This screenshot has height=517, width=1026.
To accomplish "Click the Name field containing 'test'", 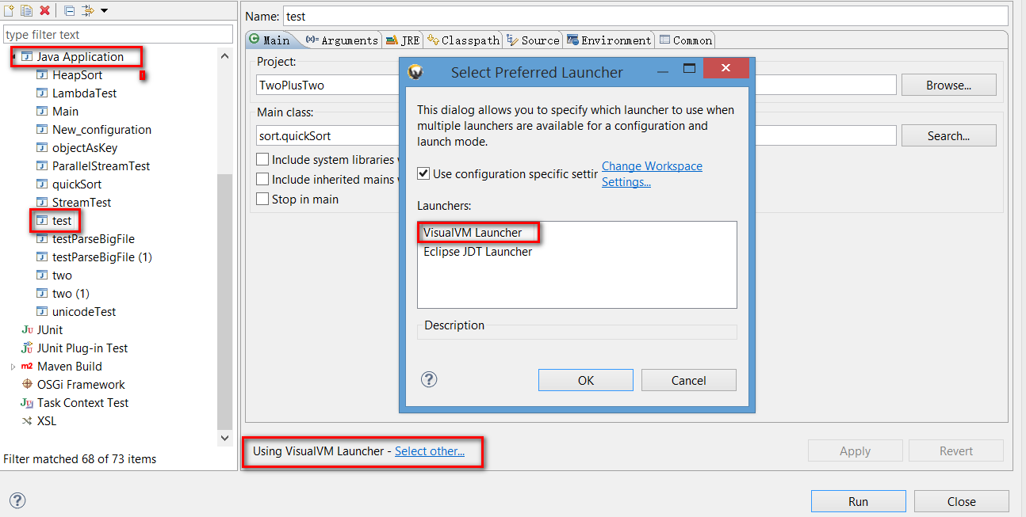I will [645, 16].
